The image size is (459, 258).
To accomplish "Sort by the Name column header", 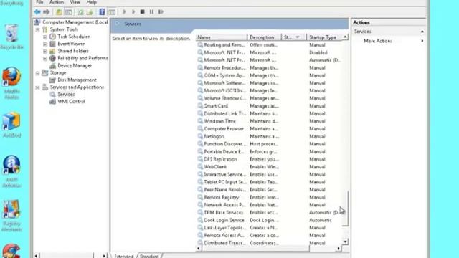I will click(x=222, y=37).
